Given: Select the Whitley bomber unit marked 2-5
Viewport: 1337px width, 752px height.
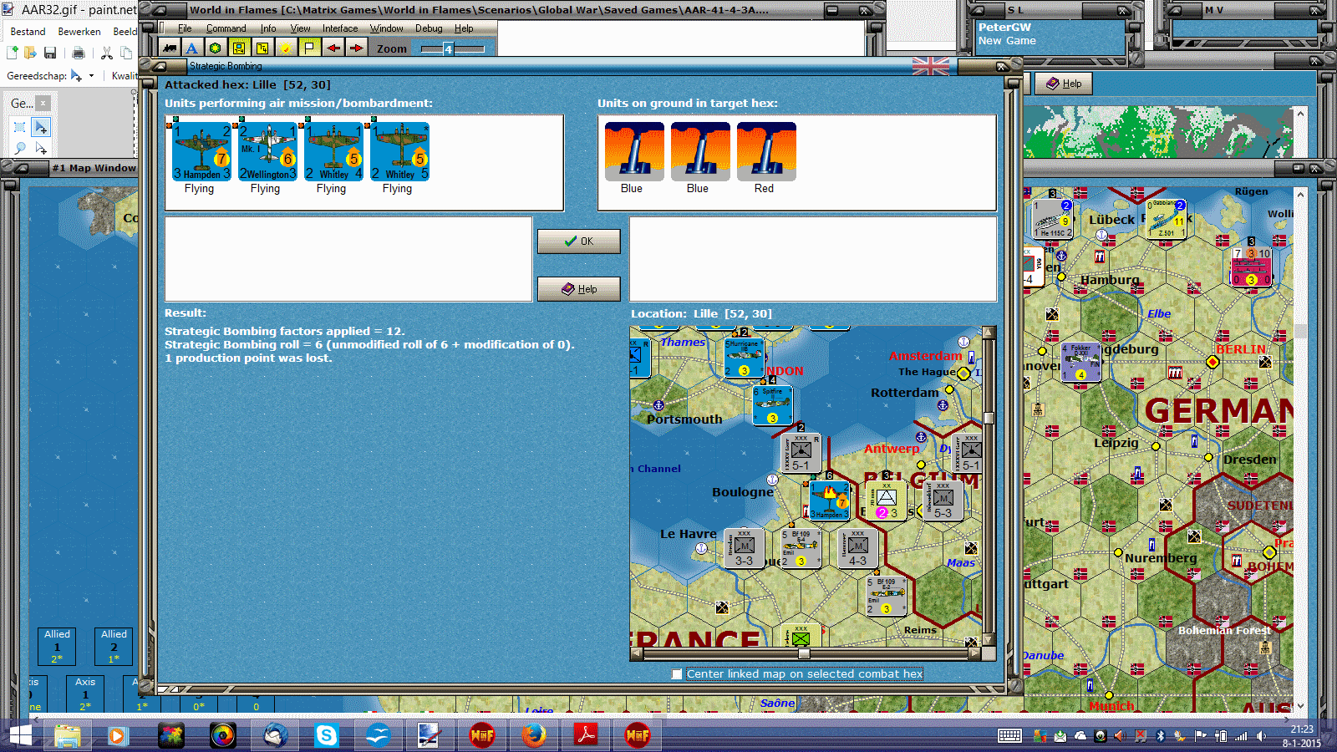Looking at the screenshot, I should point(399,151).
